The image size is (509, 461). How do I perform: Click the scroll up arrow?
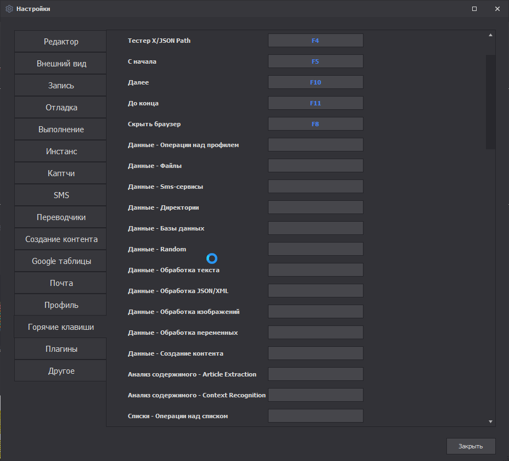490,35
